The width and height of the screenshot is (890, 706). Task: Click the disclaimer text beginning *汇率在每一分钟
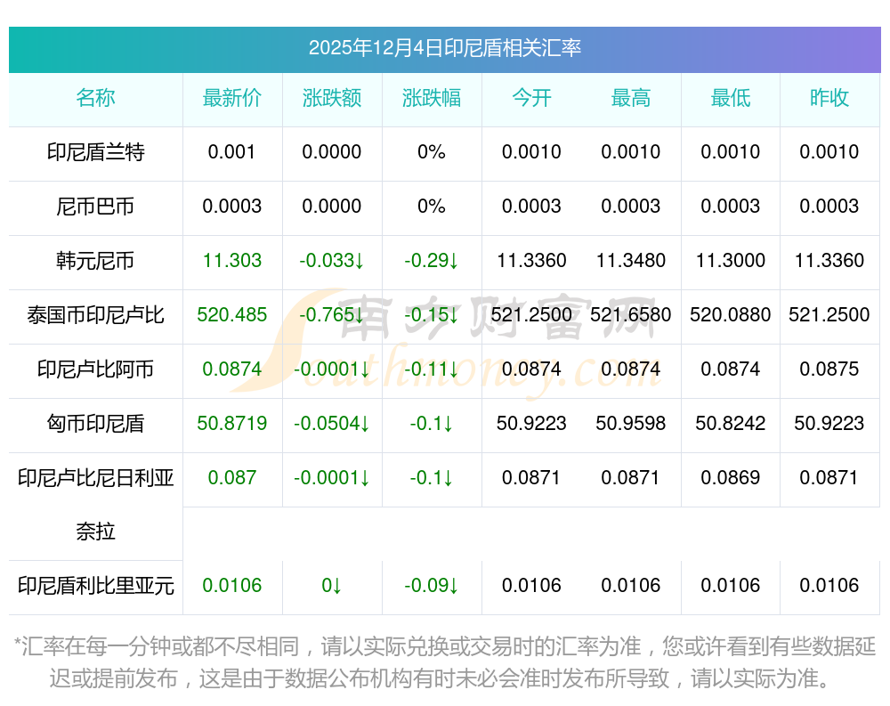444,662
